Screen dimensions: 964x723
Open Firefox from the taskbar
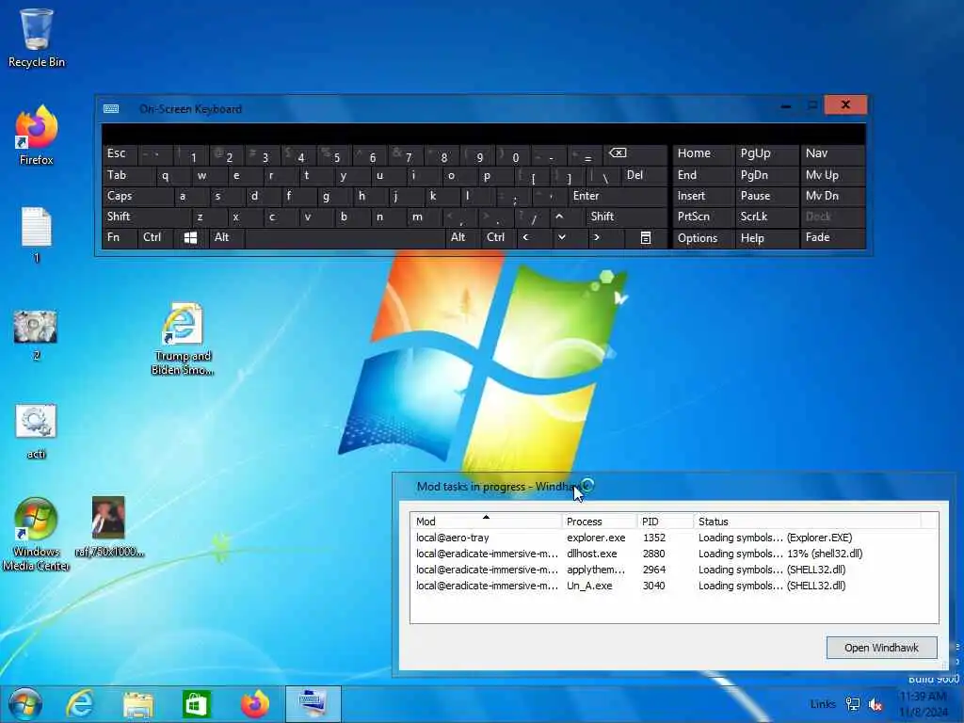coord(254,704)
